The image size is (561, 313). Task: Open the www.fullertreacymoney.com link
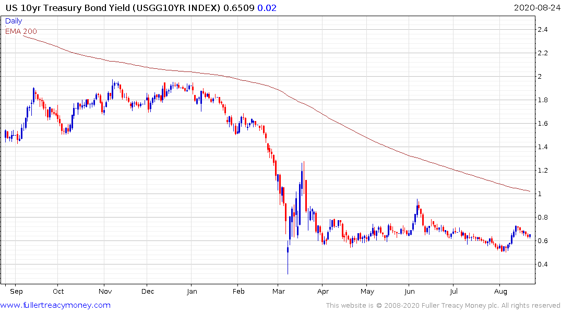pos(55,305)
